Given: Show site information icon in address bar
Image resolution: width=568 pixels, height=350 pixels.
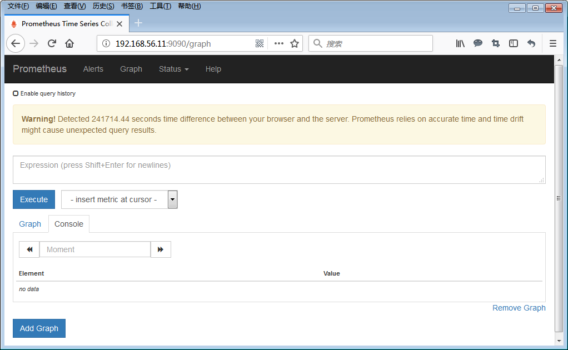Looking at the screenshot, I should point(106,44).
